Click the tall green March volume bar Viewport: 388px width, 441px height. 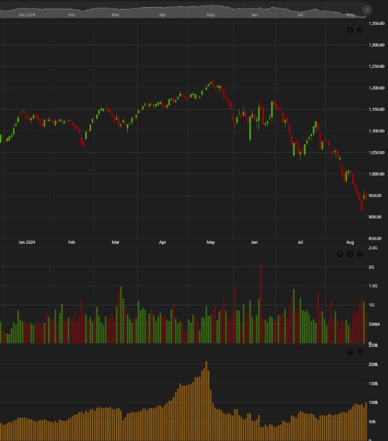(x=121, y=314)
